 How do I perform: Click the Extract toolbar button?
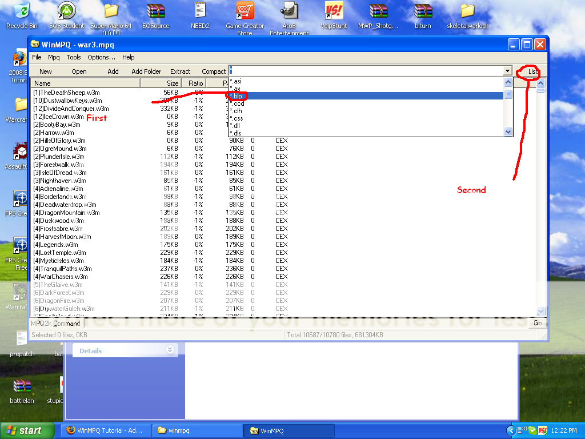(180, 71)
